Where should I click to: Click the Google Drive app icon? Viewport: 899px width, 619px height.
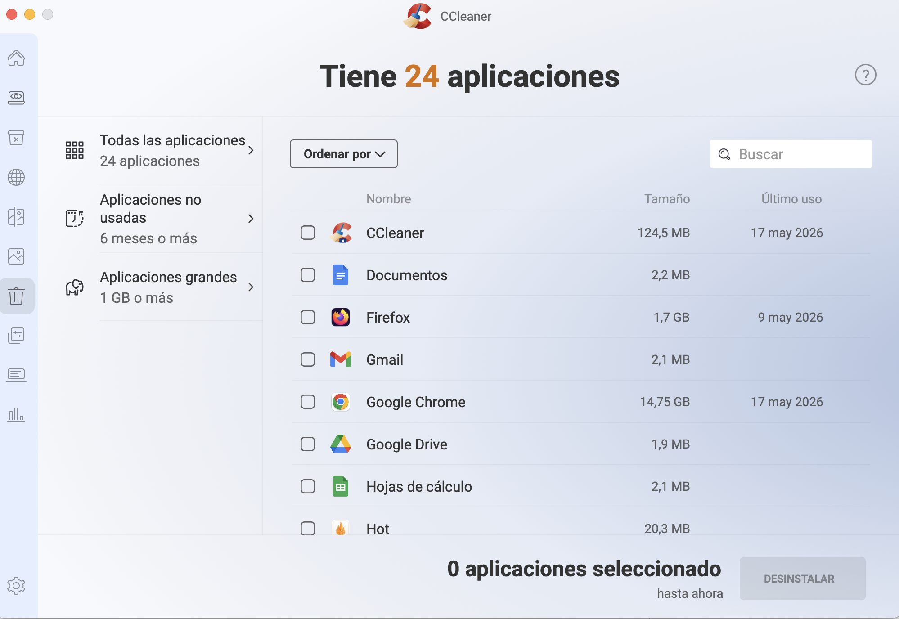pyautogui.click(x=341, y=444)
